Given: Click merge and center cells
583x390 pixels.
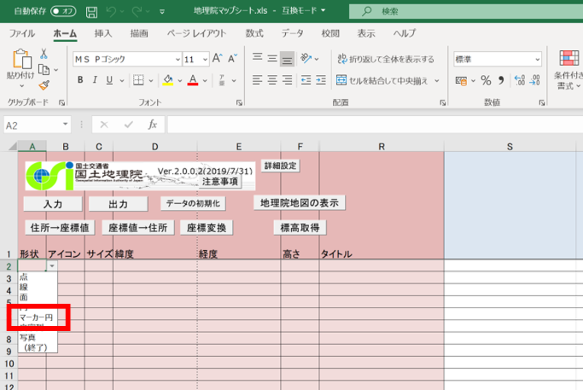Looking at the screenshot, I should [382, 80].
